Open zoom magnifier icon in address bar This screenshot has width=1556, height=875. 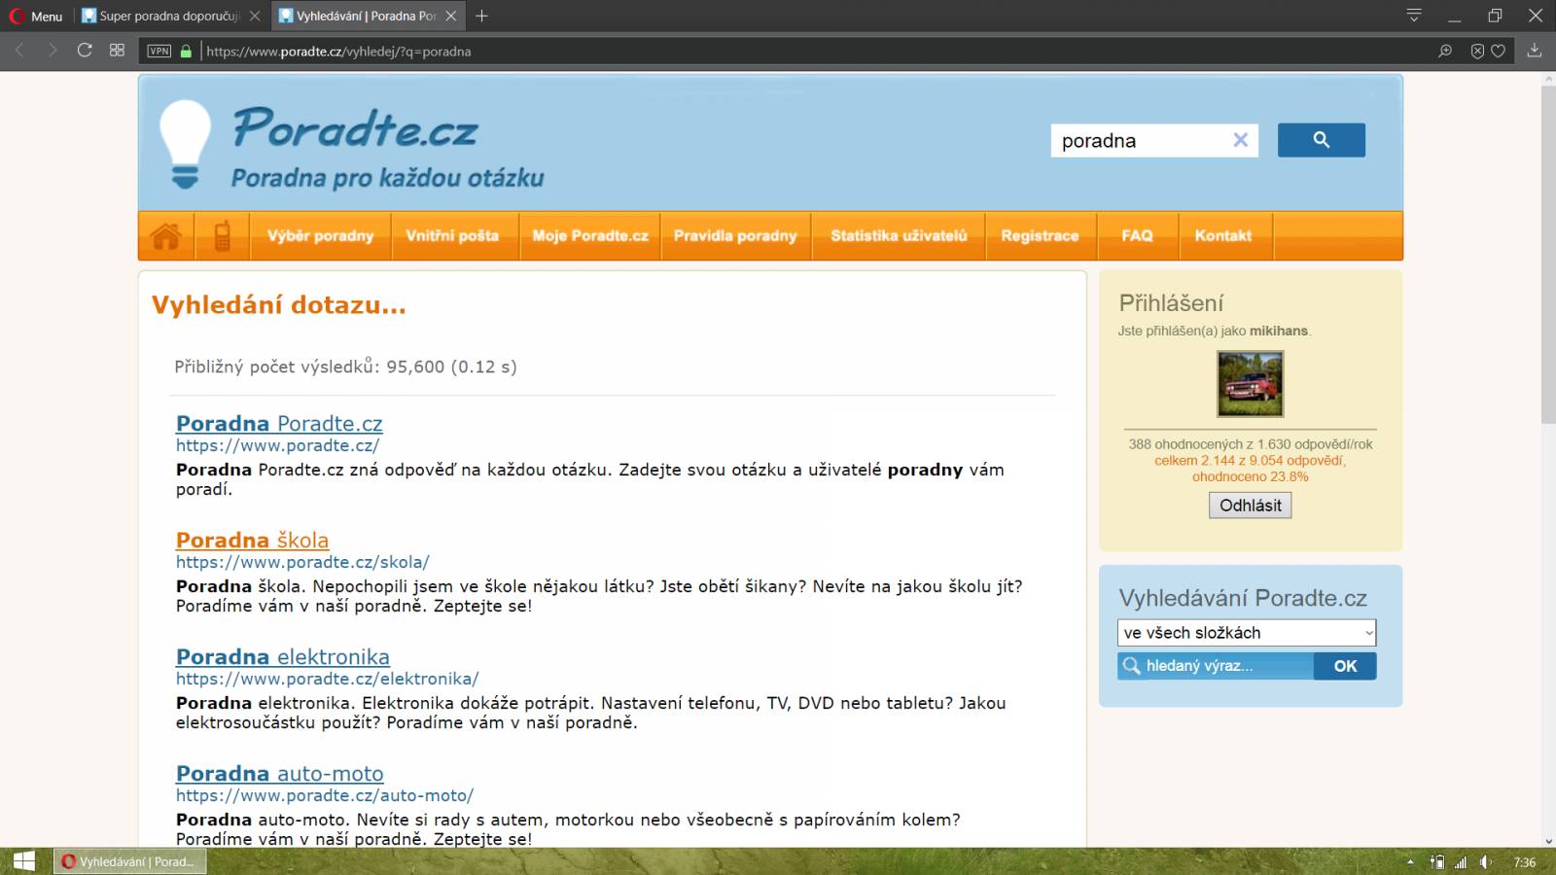1445,51
